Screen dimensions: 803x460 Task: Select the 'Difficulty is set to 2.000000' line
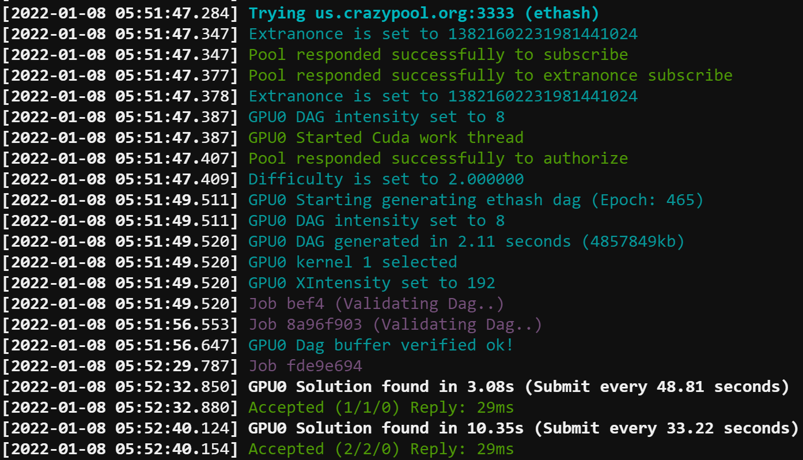point(385,179)
